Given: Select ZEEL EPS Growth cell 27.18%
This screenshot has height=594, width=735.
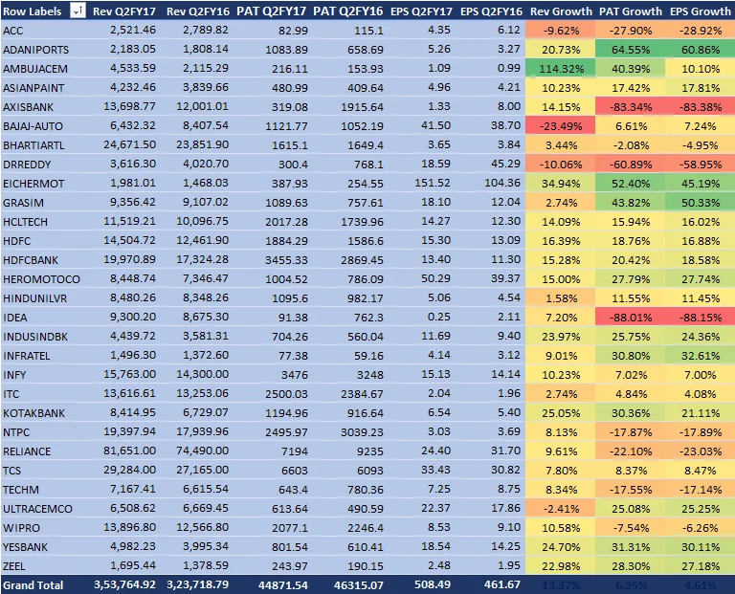Looking at the screenshot, I should coord(701,567).
